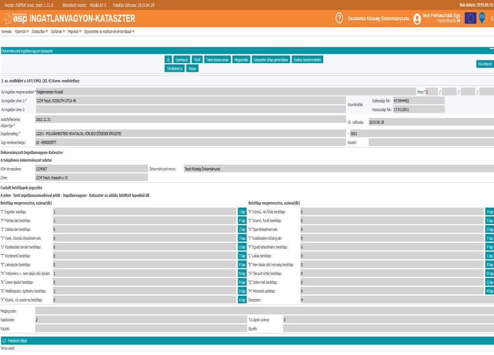Screen dimensions: 494x355
Task: Open the H lap button
Action: (x=490, y=212)
